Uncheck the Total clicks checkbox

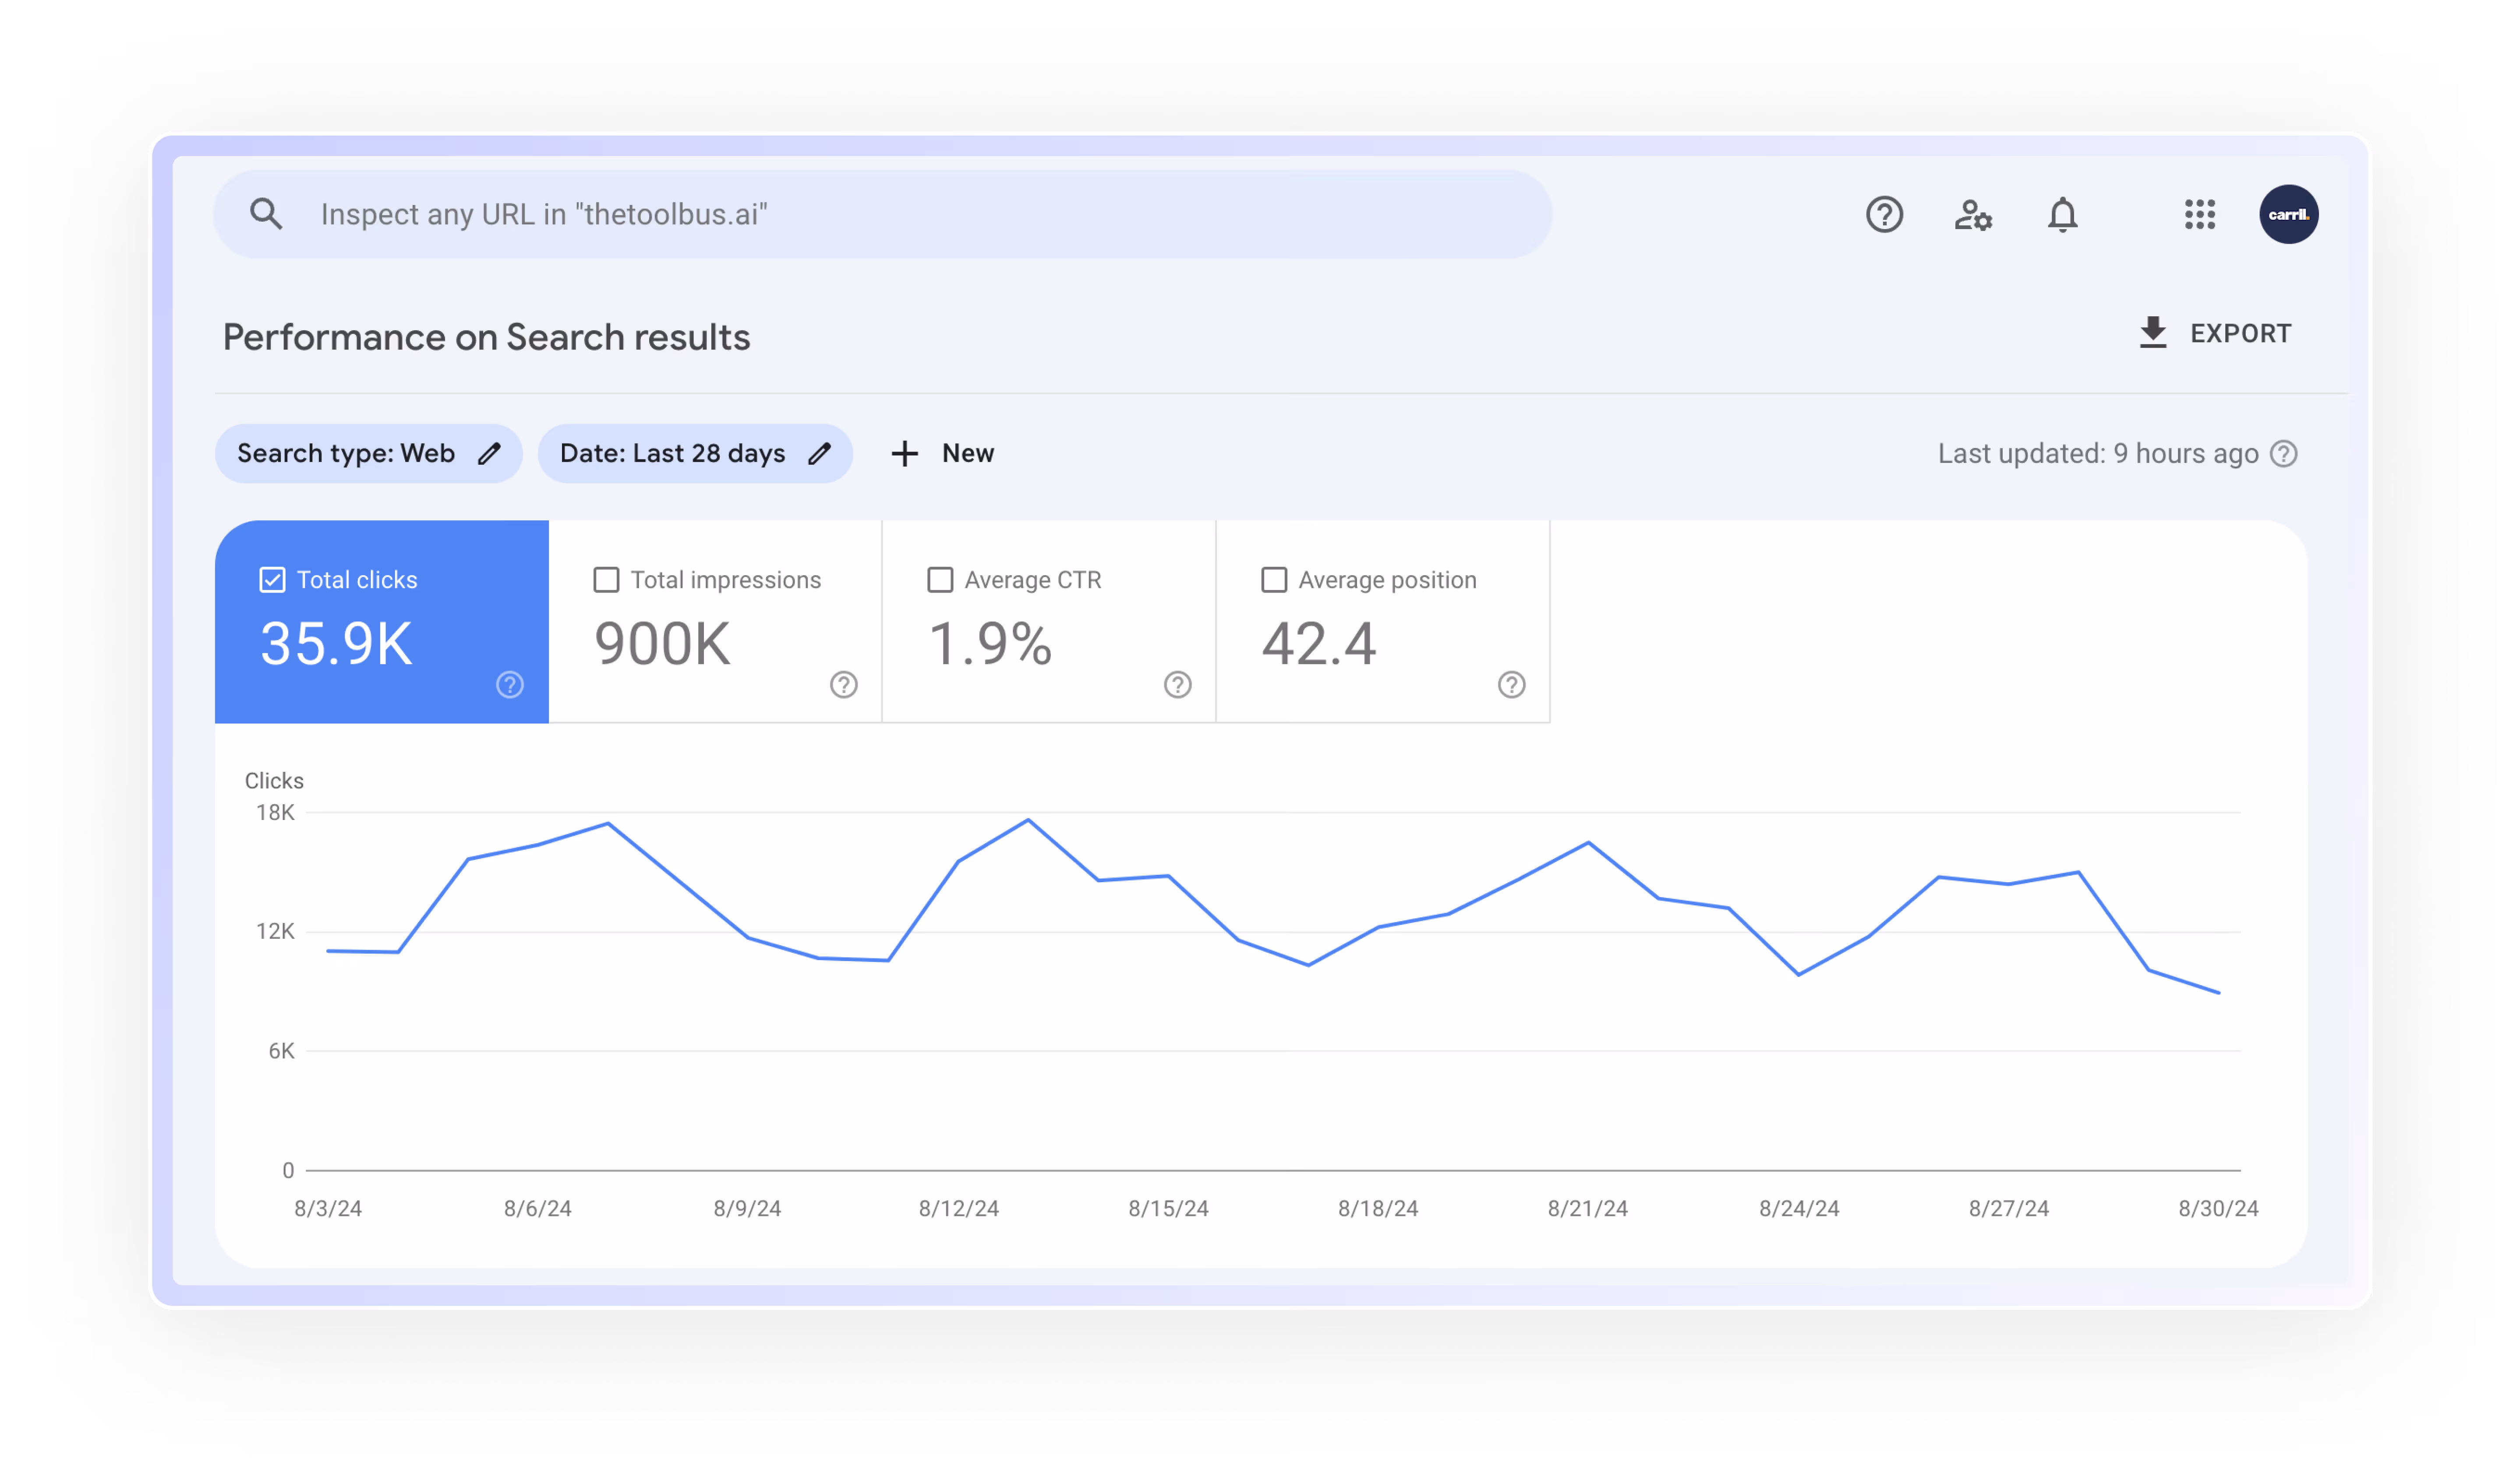(272, 580)
